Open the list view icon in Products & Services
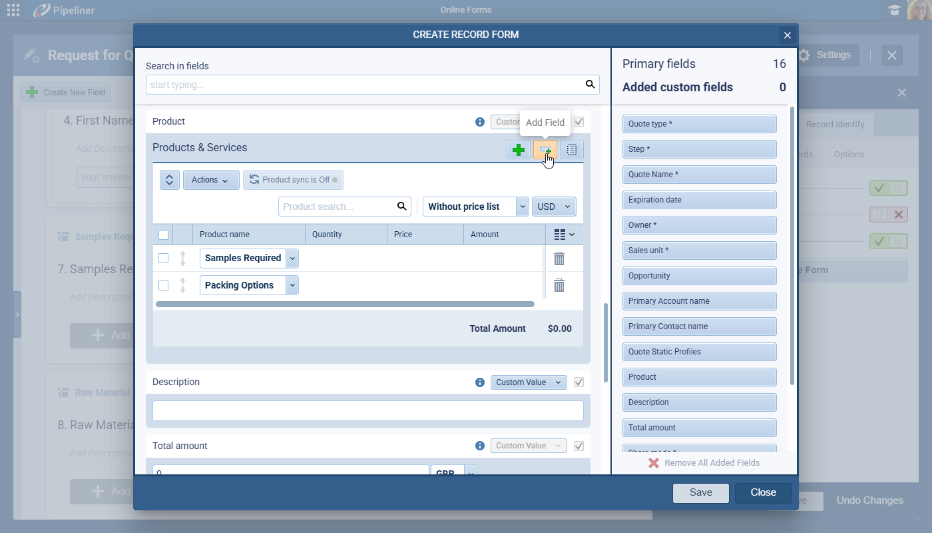The width and height of the screenshot is (932, 533). point(571,150)
